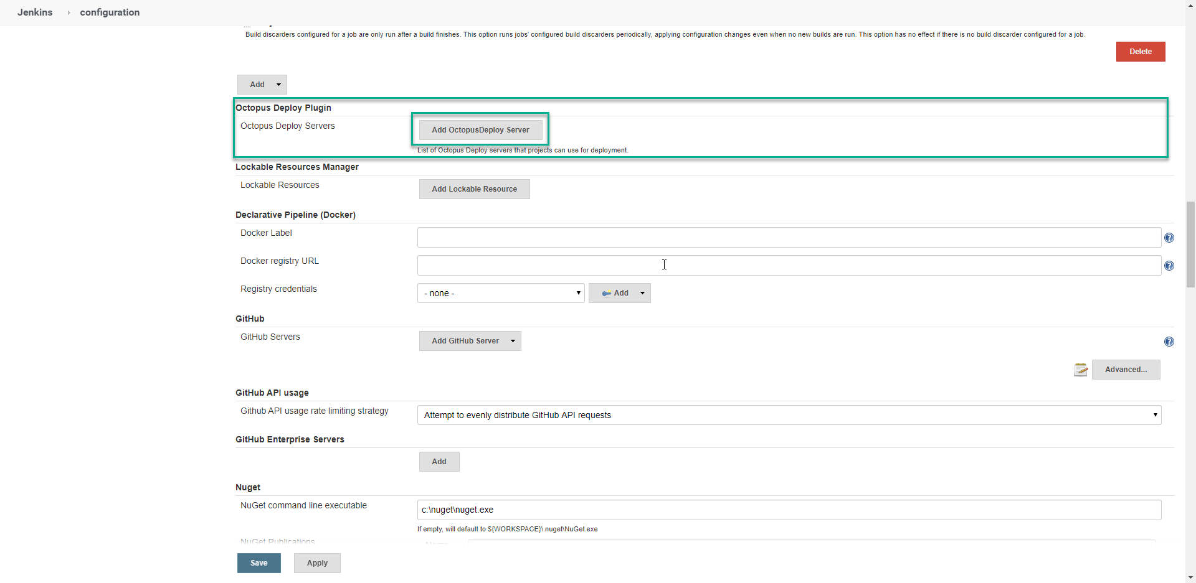Open the Github API rate limiting strategy dropdown
The width and height of the screenshot is (1196, 583).
[788, 414]
